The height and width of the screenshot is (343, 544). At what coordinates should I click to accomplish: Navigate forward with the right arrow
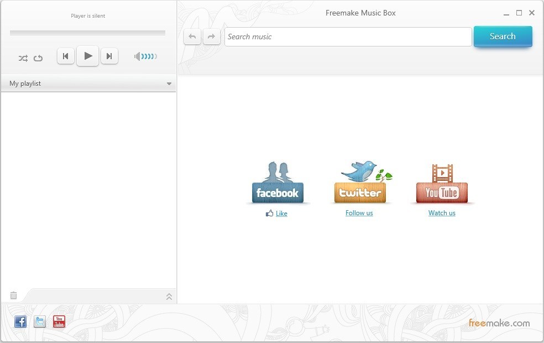click(212, 36)
